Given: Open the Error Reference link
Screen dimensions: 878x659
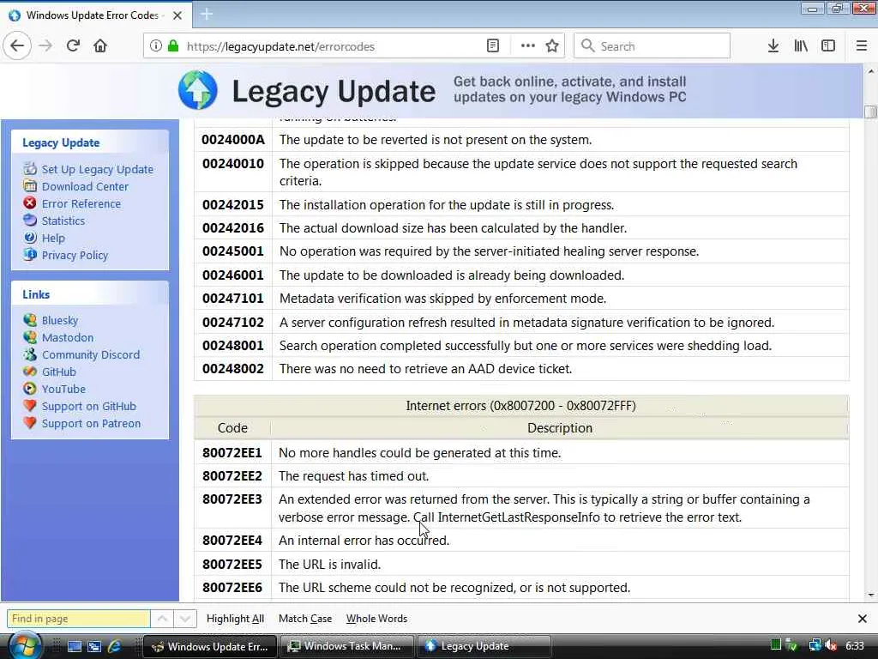Looking at the screenshot, I should 81,203.
